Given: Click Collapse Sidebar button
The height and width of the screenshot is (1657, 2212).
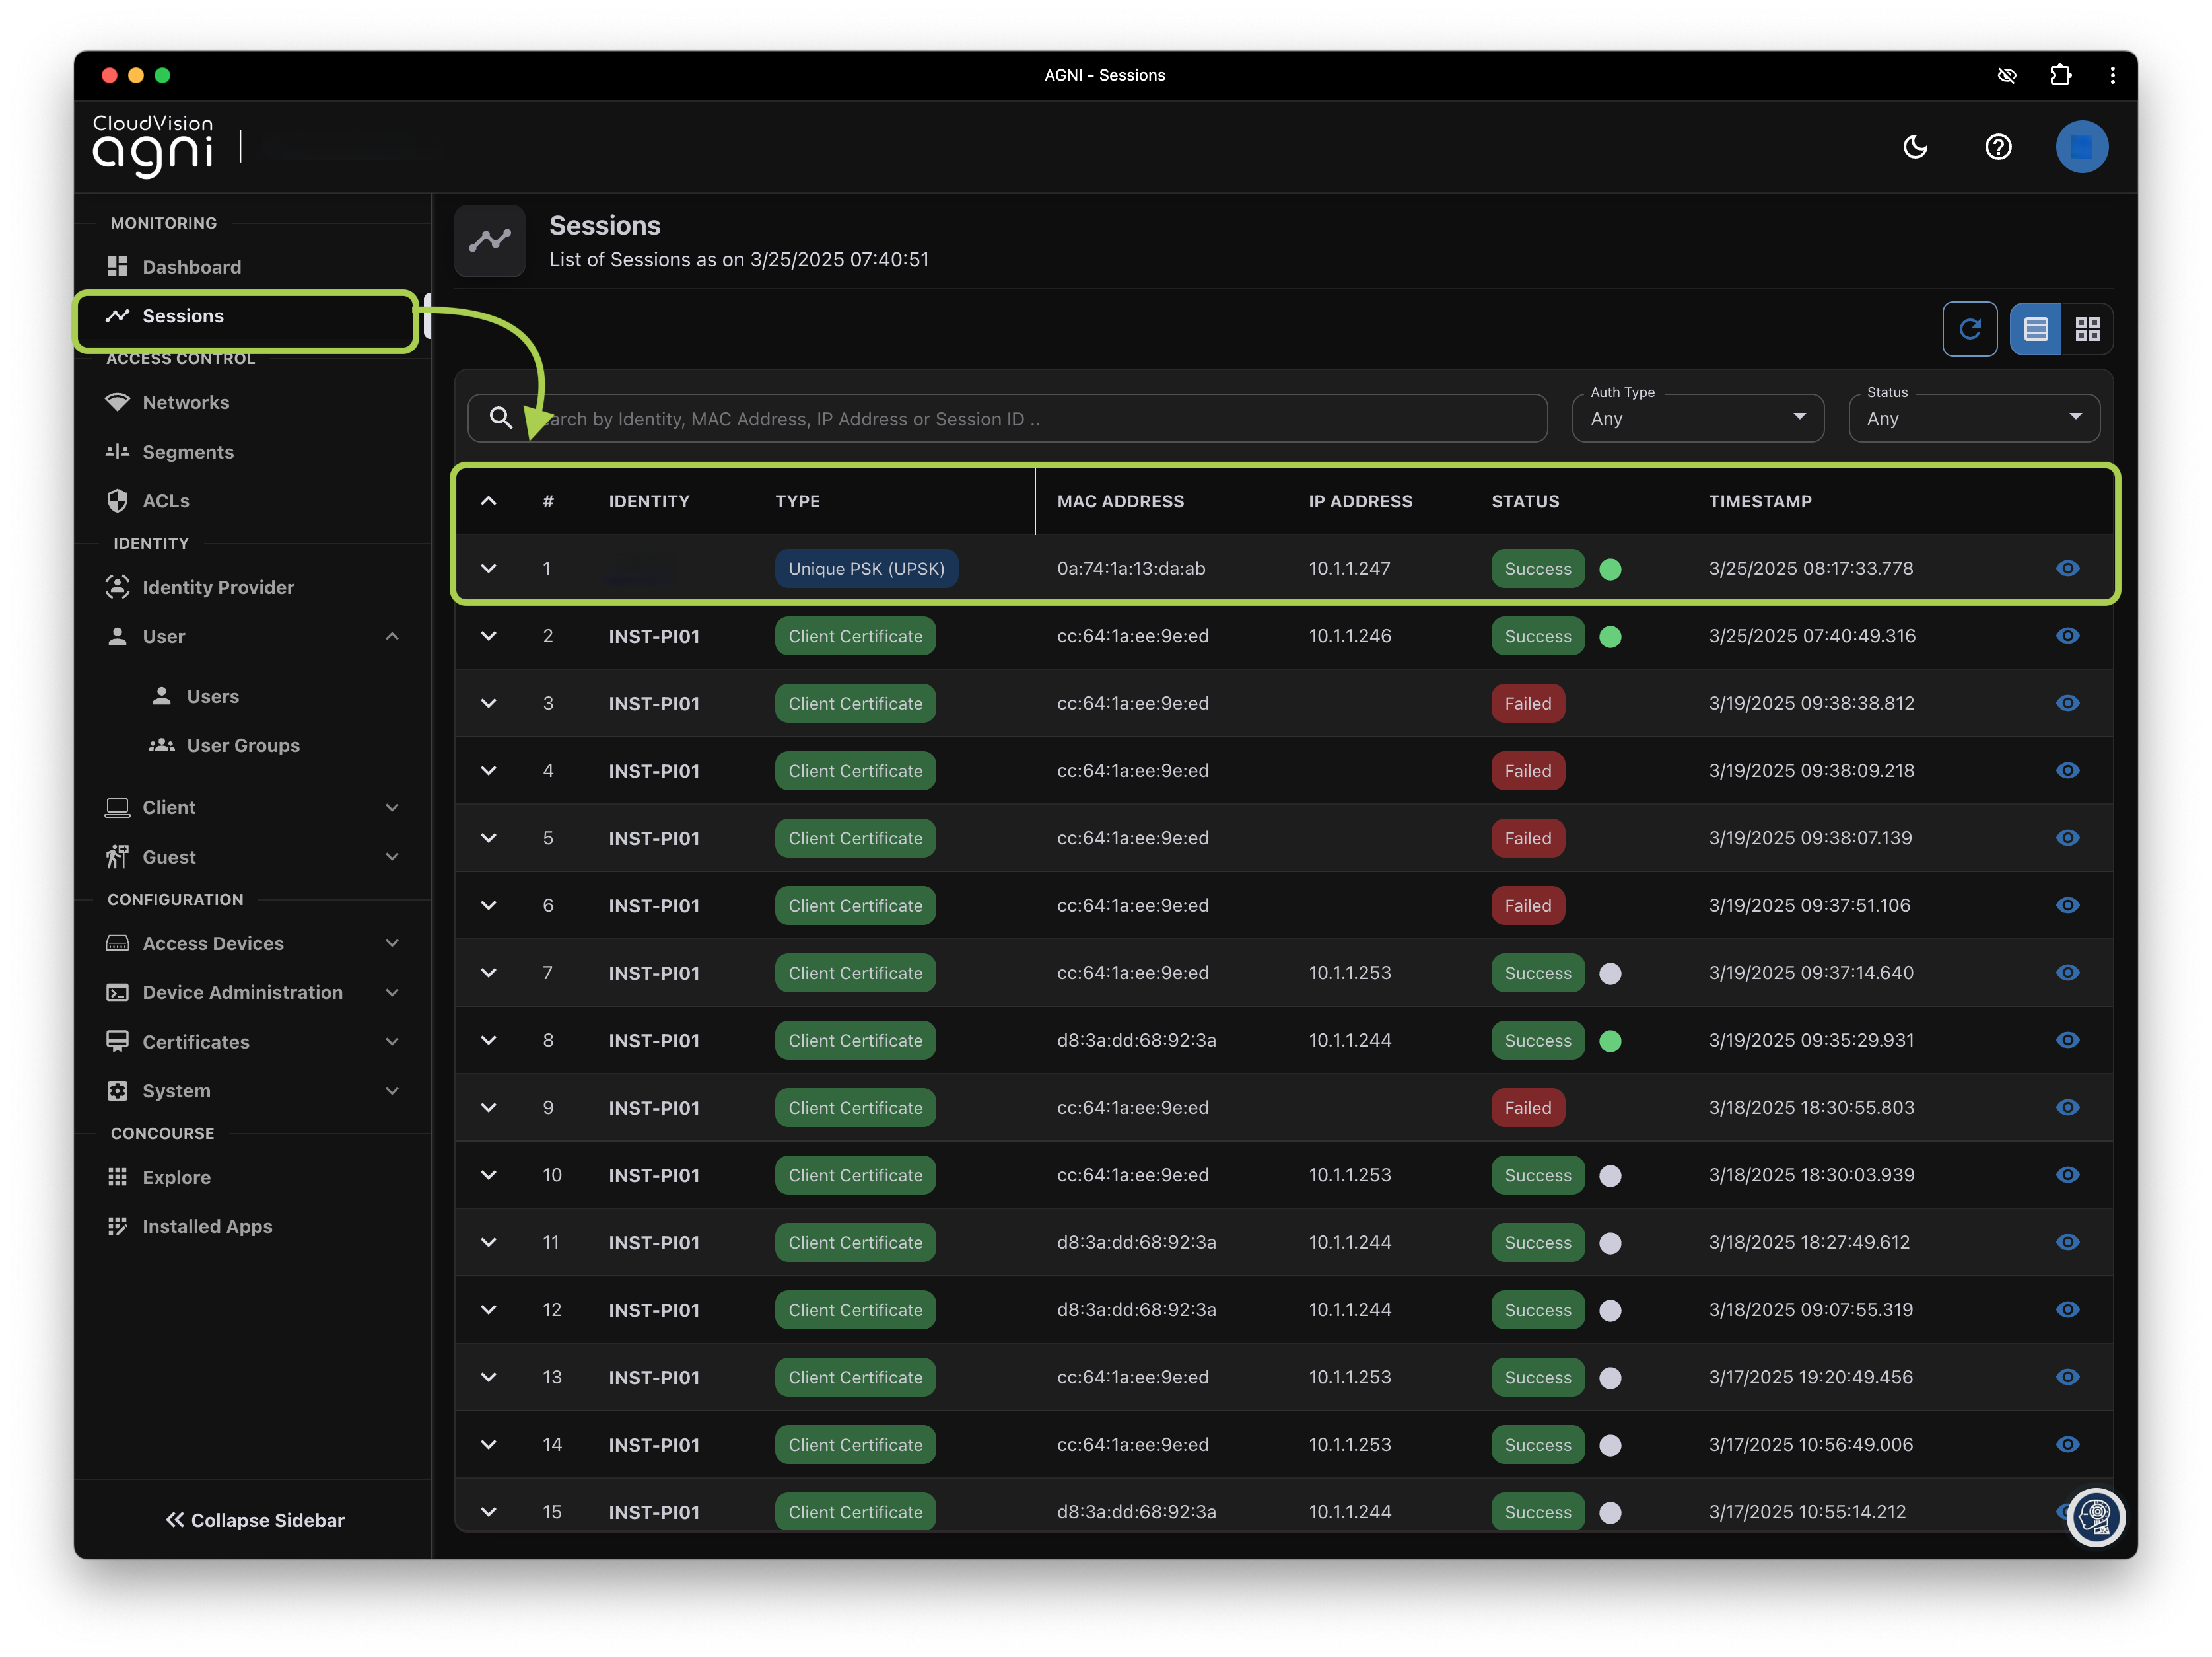Looking at the screenshot, I should point(254,1520).
